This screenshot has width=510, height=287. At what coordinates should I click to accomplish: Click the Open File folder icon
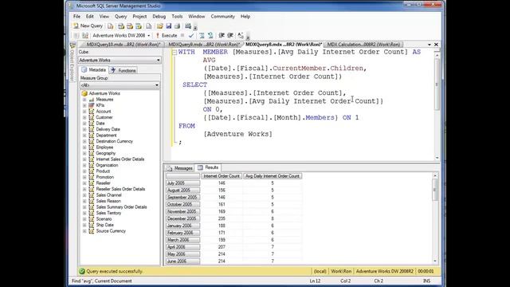(159, 26)
